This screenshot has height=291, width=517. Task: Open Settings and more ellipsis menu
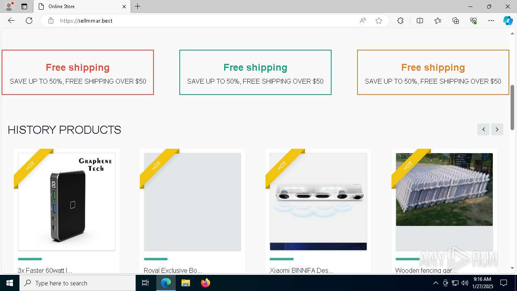coord(491,21)
